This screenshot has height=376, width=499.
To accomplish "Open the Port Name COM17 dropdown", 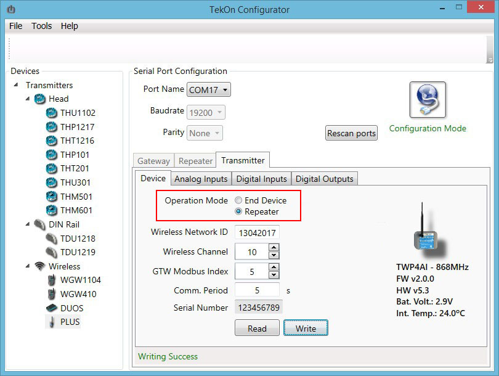I will tap(209, 90).
